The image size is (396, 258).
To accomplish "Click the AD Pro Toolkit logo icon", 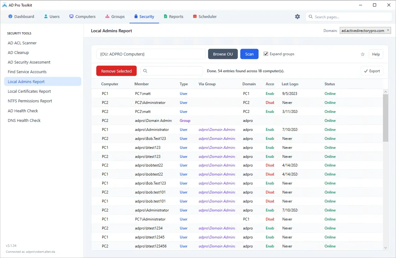I will pos(5,5).
